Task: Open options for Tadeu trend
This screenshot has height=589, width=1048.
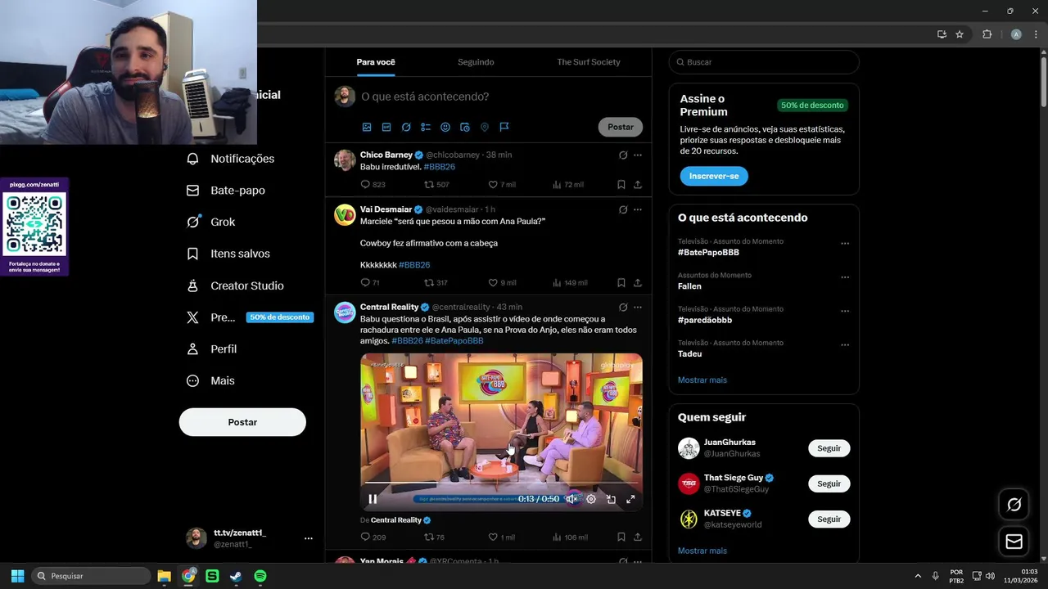Action: coord(845,345)
